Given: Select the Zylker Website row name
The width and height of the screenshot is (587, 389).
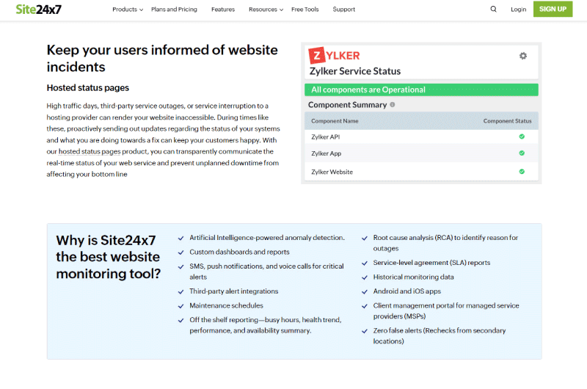Looking at the screenshot, I should coord(332,172).
